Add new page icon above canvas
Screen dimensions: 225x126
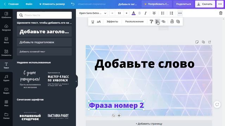[210, 42]
